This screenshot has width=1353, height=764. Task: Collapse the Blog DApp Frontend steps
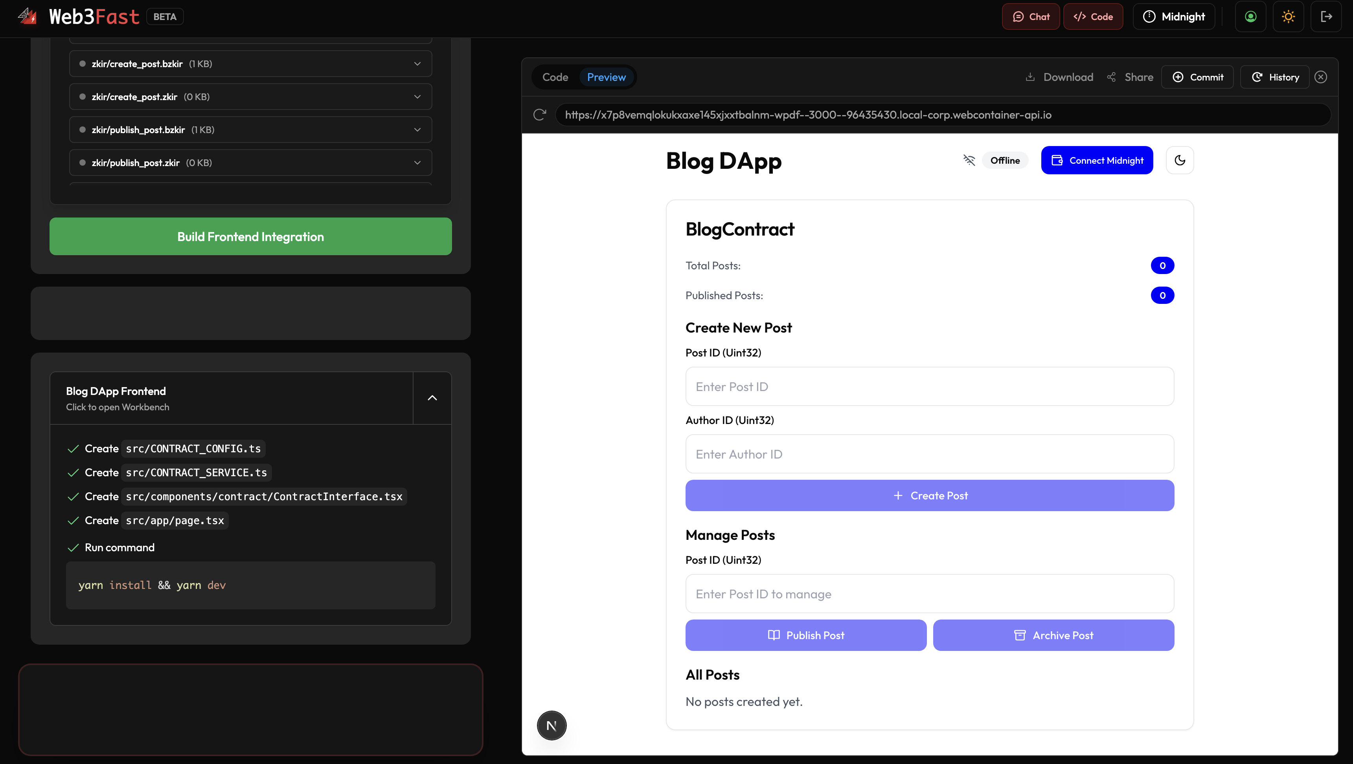432,398
